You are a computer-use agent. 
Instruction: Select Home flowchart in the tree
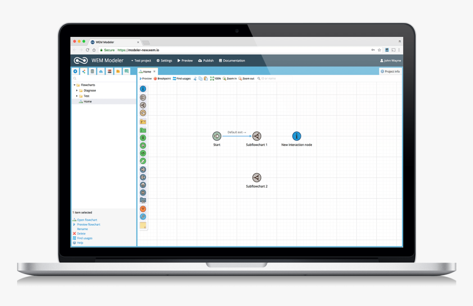coord(87,101)
